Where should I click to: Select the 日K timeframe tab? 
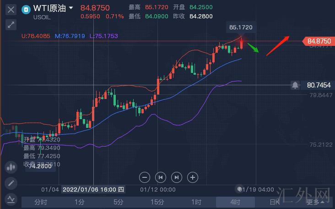[x=274, y=202]
